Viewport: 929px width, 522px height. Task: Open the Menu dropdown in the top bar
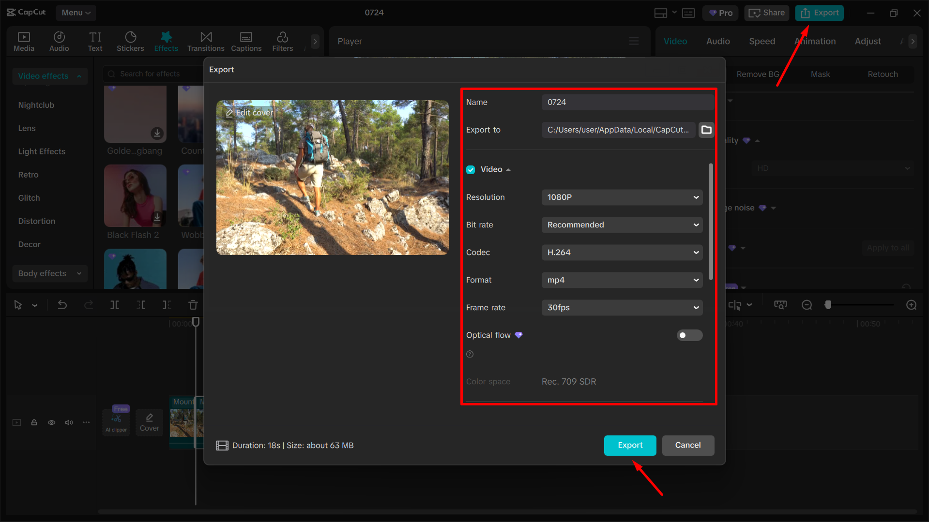pos(76,13)
